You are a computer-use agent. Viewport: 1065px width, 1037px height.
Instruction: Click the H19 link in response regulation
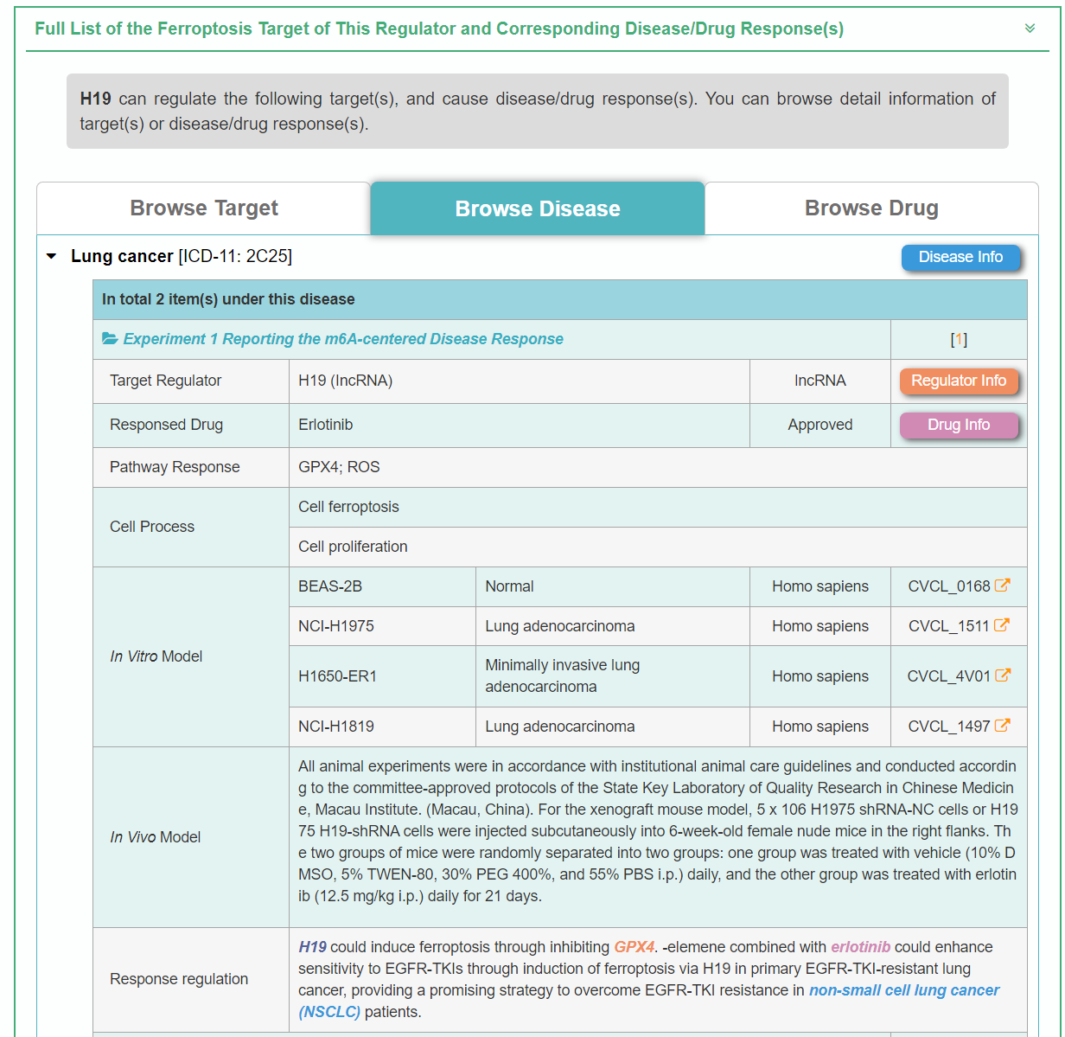[312, 947]
